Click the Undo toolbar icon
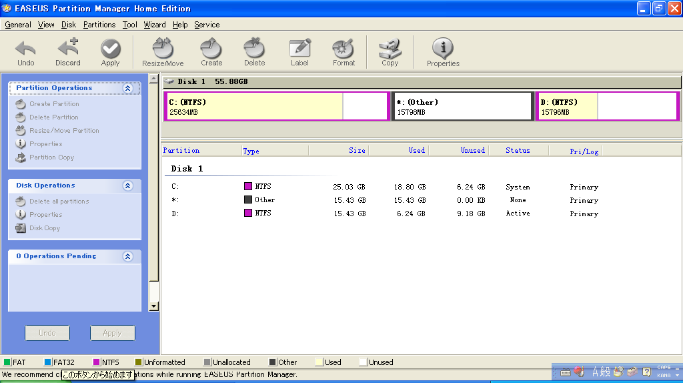The image size is (683, 383). coord(26,52)
